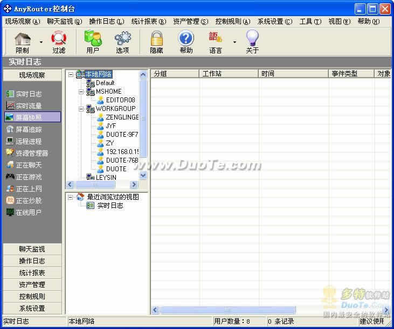394x329 pixels.
Task: Select 资源管理器 in the sidebar
Action: (x=27, y=153)
